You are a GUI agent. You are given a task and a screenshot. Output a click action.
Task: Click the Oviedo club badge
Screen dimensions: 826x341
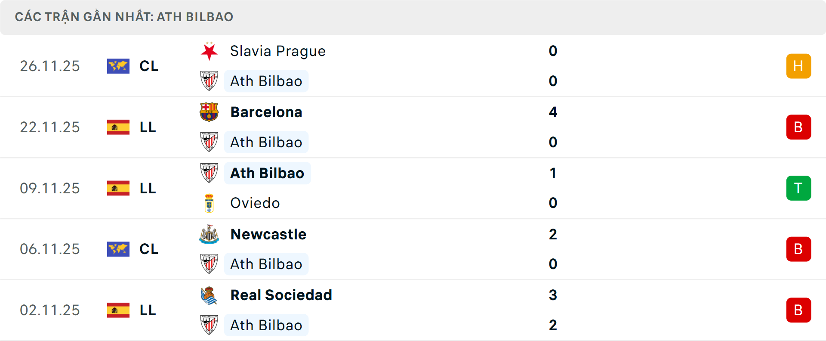(x=210, y=203)
